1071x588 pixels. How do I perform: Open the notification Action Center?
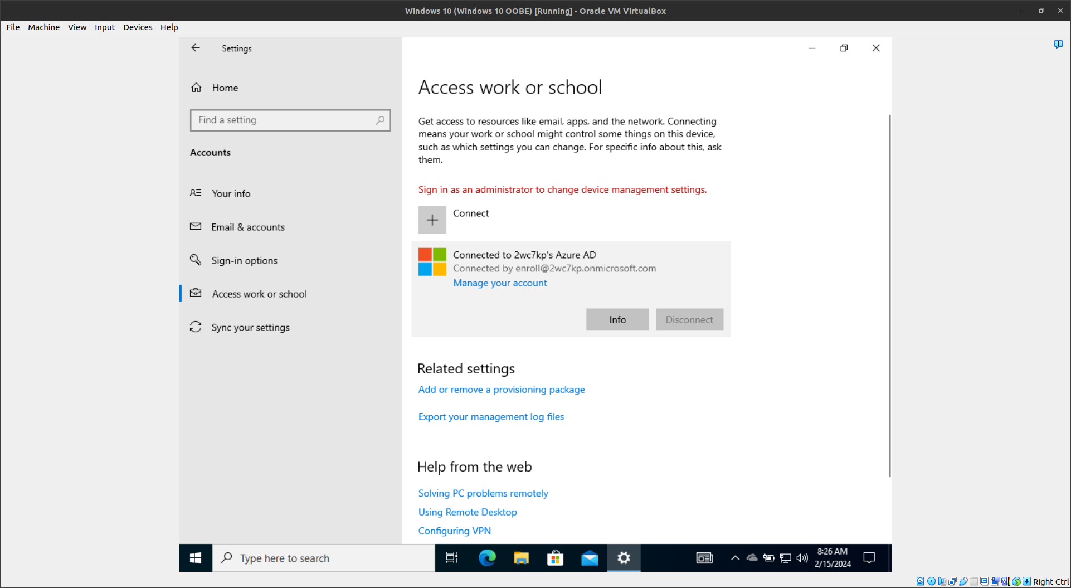coord(869,558)
